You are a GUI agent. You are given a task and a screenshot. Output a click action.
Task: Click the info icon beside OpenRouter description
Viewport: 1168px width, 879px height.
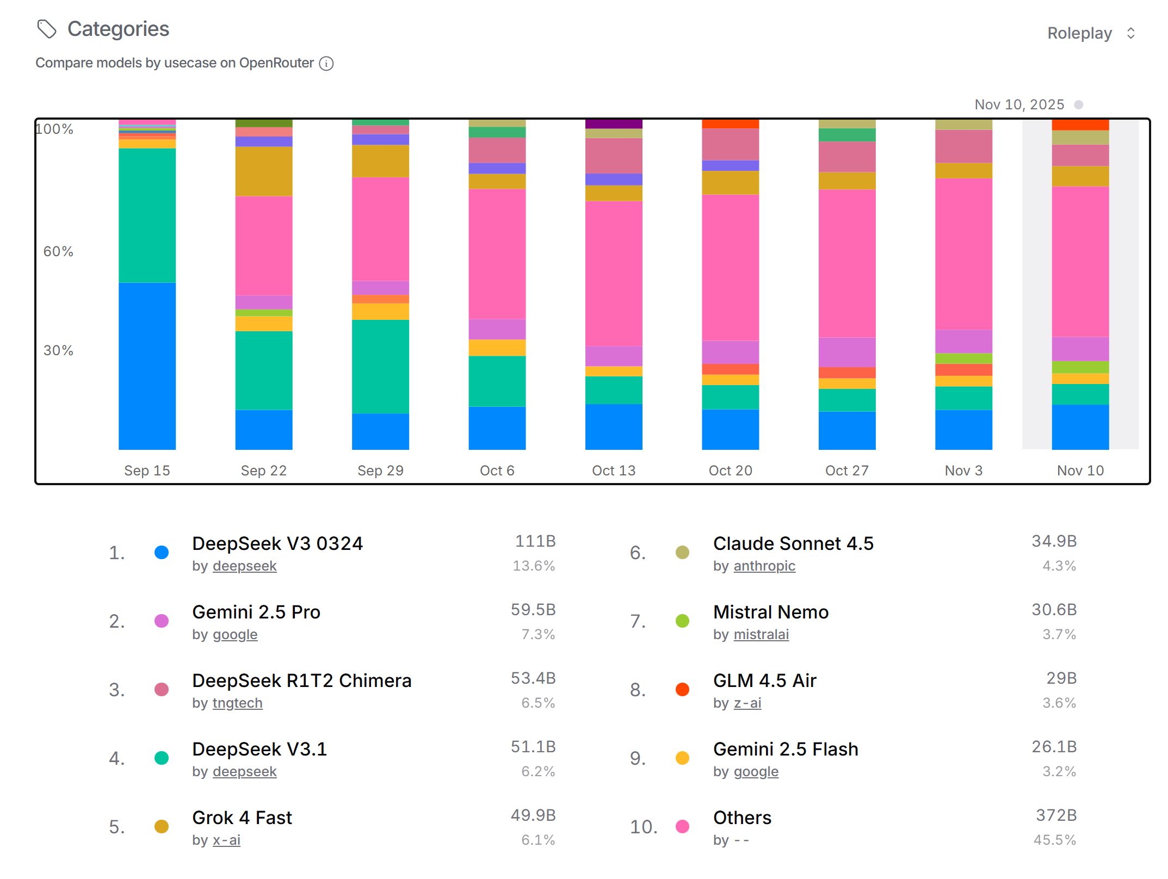(x=326, y=64)
